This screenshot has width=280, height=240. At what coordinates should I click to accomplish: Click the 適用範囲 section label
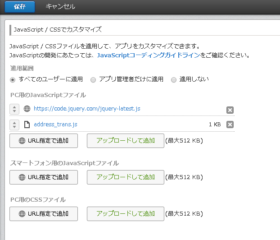pos(22,69)
